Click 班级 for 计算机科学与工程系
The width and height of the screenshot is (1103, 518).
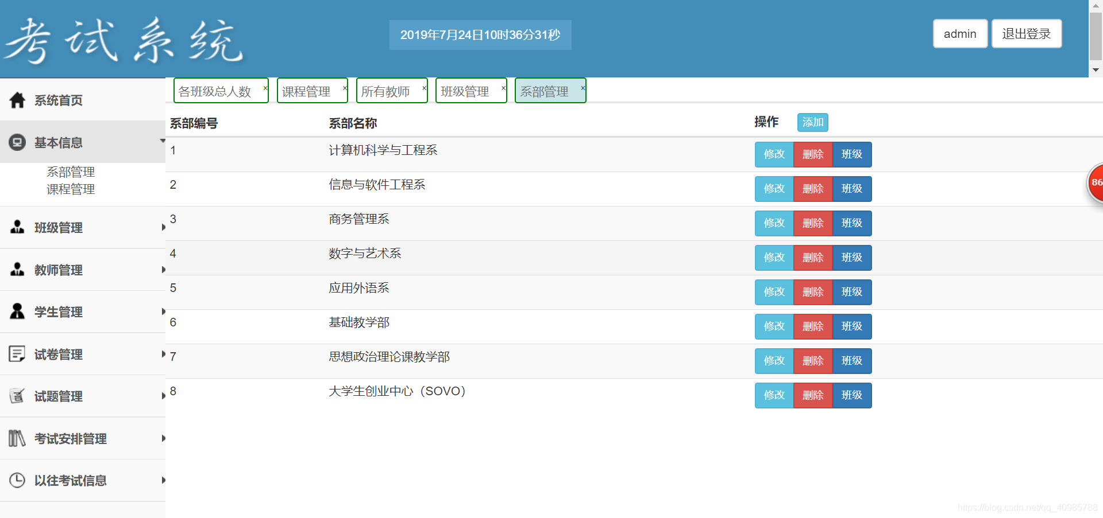click(852, 154)
